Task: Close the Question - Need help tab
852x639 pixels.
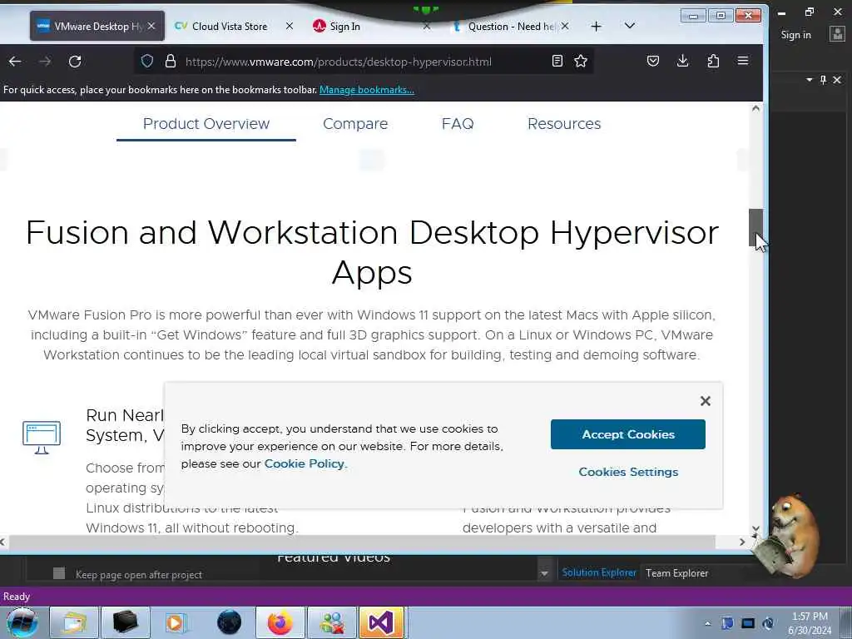Action: coord(565,26)
